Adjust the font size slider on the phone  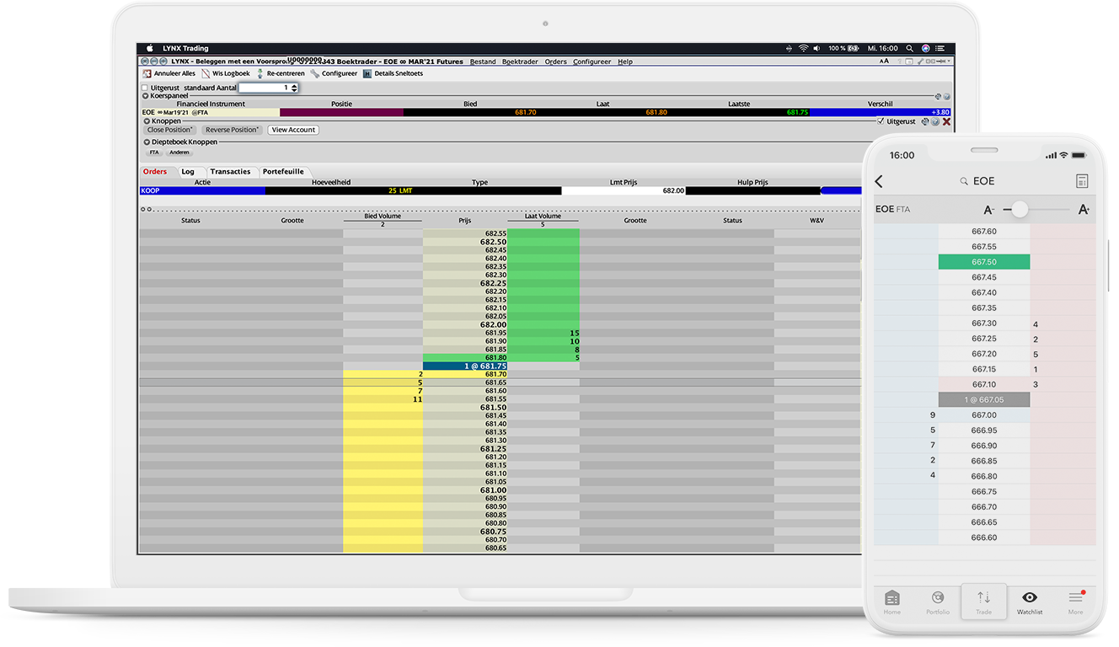click(1020, 210)
